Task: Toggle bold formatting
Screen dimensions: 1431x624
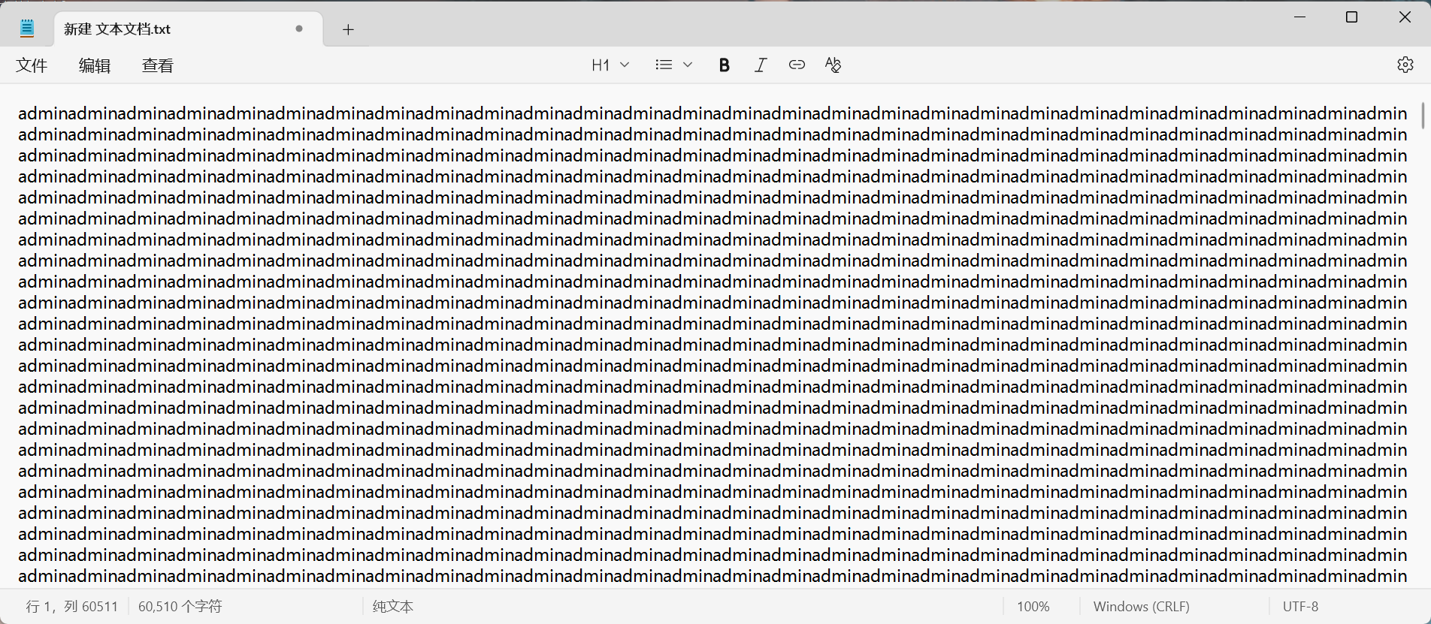Action: tap(724, 65)
